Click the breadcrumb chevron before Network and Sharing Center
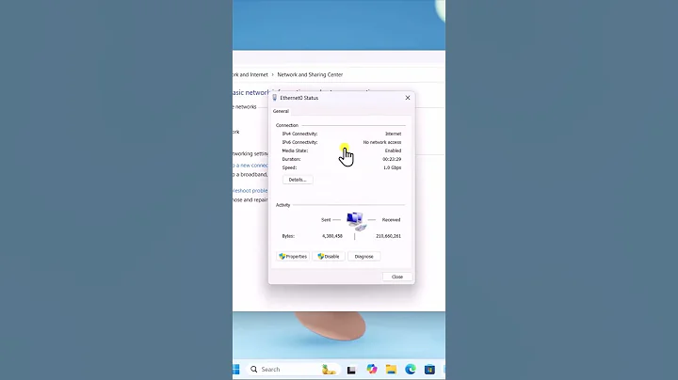Viewport: 678px width, 380px height. point(272,74)
